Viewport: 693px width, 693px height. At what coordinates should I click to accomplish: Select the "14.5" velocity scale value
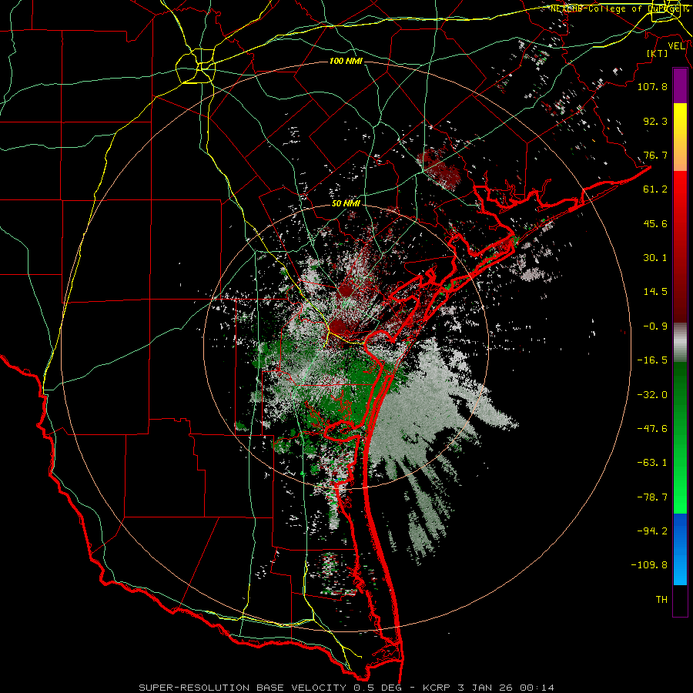pos(655,292)
